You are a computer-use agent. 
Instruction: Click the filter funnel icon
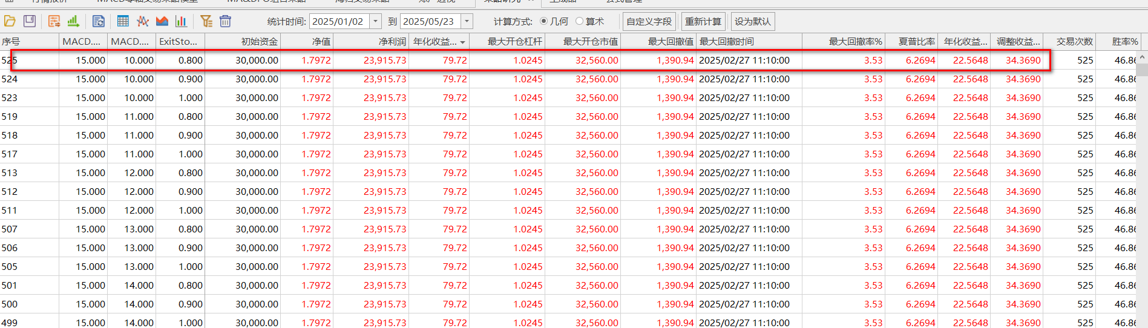pos(206,21)
